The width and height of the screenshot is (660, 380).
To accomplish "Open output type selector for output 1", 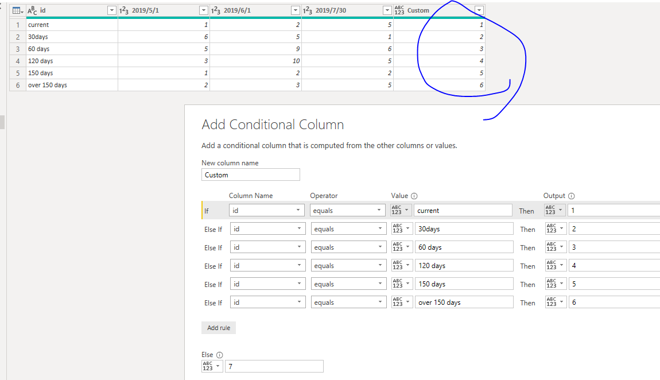I will pyautogui.click(x=555, y=210).
